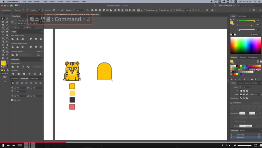262x148 pixels.
Task: Select the Hand tool
Action: tap(3, 58)
